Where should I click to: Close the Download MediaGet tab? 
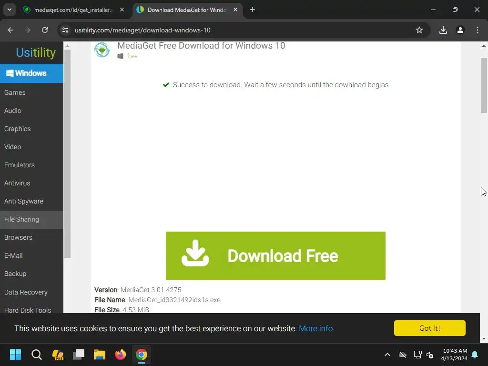235,10
